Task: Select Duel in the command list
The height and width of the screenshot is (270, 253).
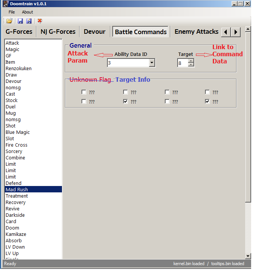Action: point(33,106)
